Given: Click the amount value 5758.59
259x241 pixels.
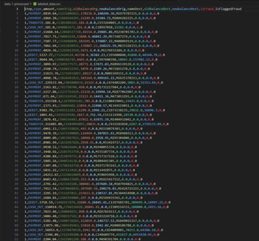Looking at the screenshot, I should (x=46, y=202).
